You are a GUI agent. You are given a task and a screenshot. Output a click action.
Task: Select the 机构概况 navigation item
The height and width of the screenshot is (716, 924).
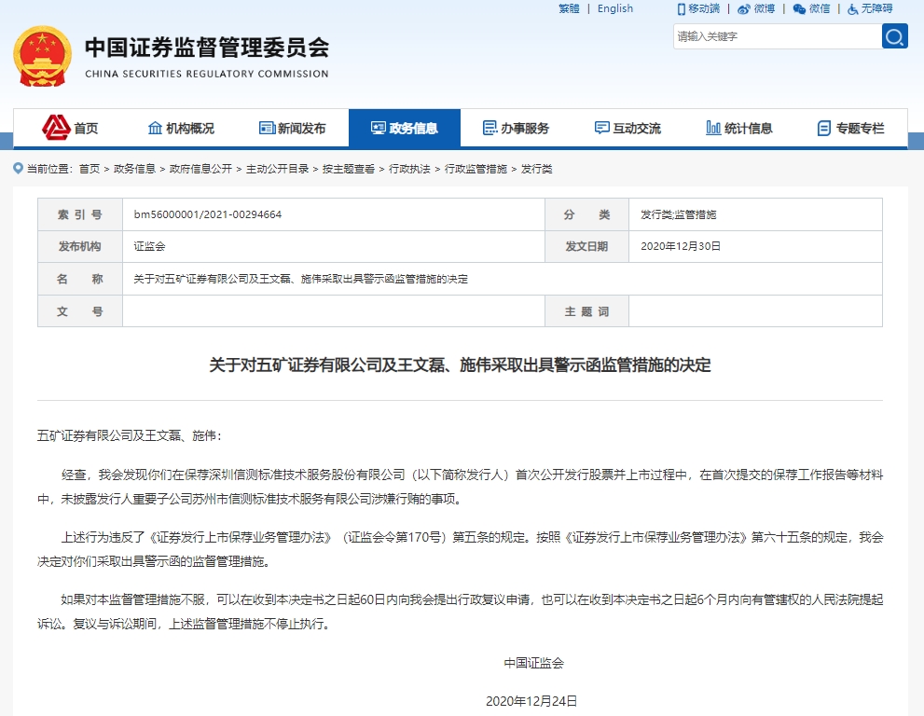tap(186, 127)
